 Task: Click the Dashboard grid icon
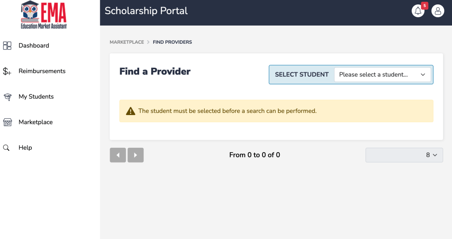tap(7, 45)
